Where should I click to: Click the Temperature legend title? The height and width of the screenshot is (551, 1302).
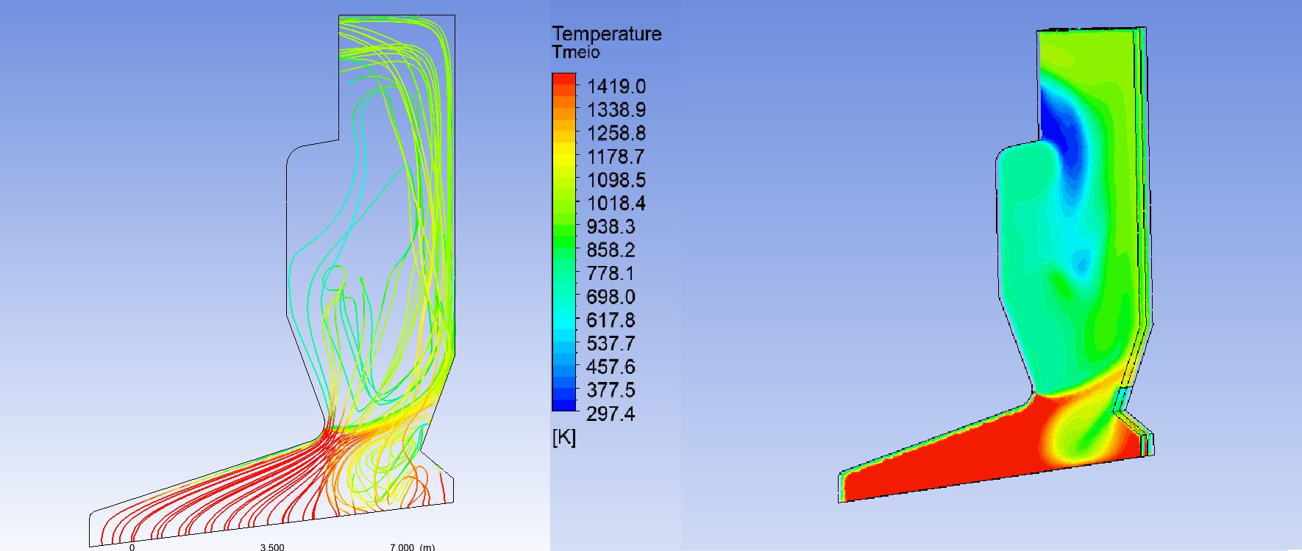point(607,34)
